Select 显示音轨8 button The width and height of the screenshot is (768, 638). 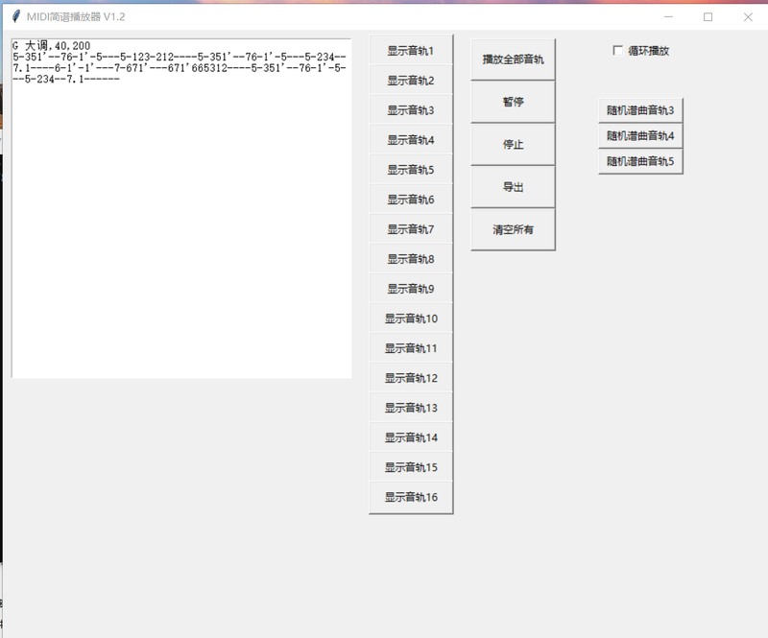(x=411, y=259)
